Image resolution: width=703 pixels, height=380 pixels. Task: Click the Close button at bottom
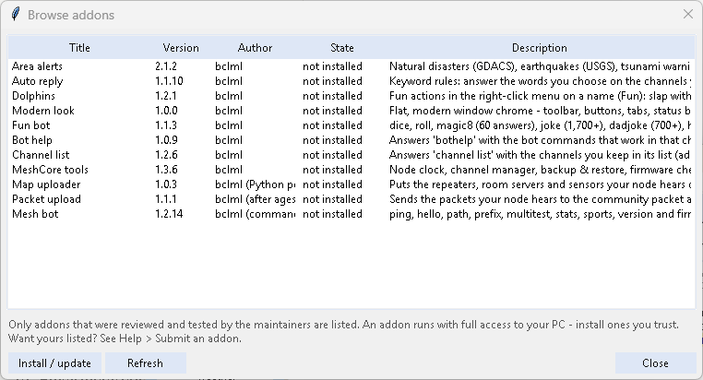pyautogui.click(x=655, y=363)
